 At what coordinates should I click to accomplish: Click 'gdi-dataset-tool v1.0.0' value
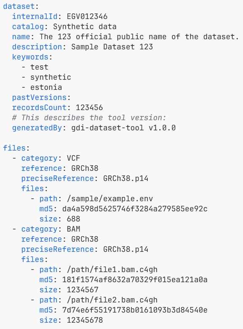123,128
